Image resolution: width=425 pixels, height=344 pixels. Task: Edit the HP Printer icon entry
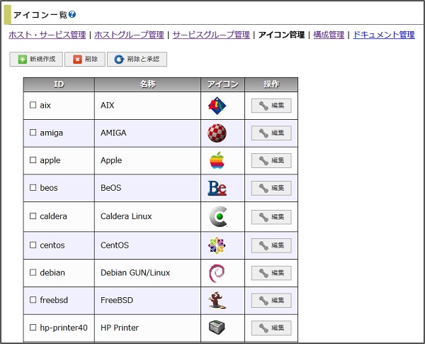271,328
